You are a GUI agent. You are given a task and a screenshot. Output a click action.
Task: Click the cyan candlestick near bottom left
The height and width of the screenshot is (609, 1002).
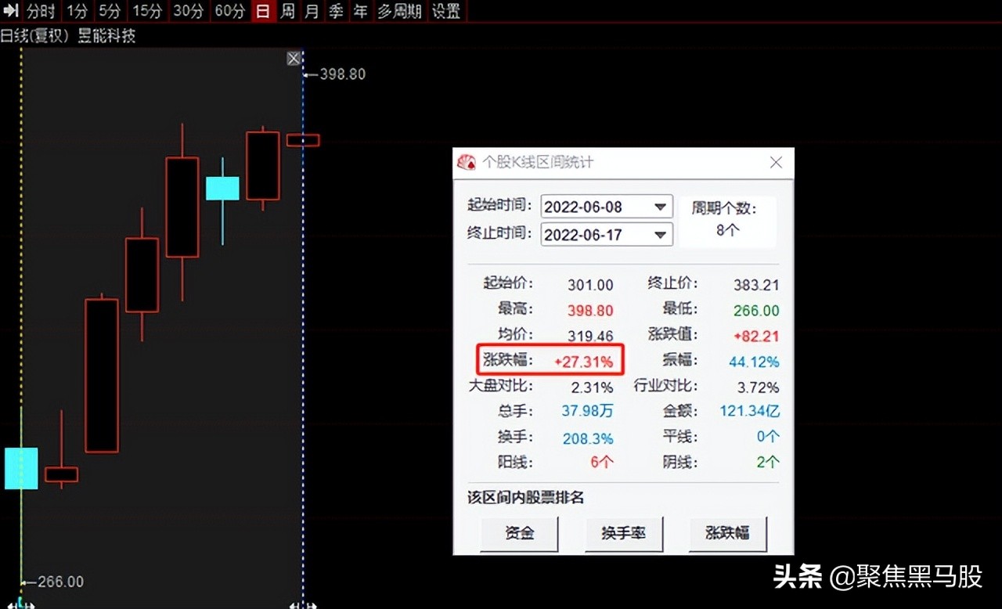coord(21,467)
